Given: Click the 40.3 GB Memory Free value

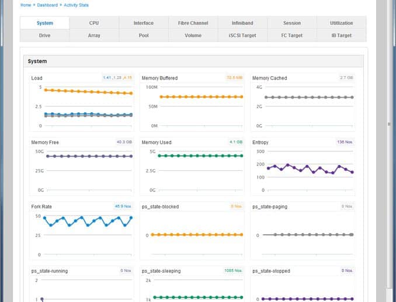Looking at the screenshot, I should tap(124, 142).
